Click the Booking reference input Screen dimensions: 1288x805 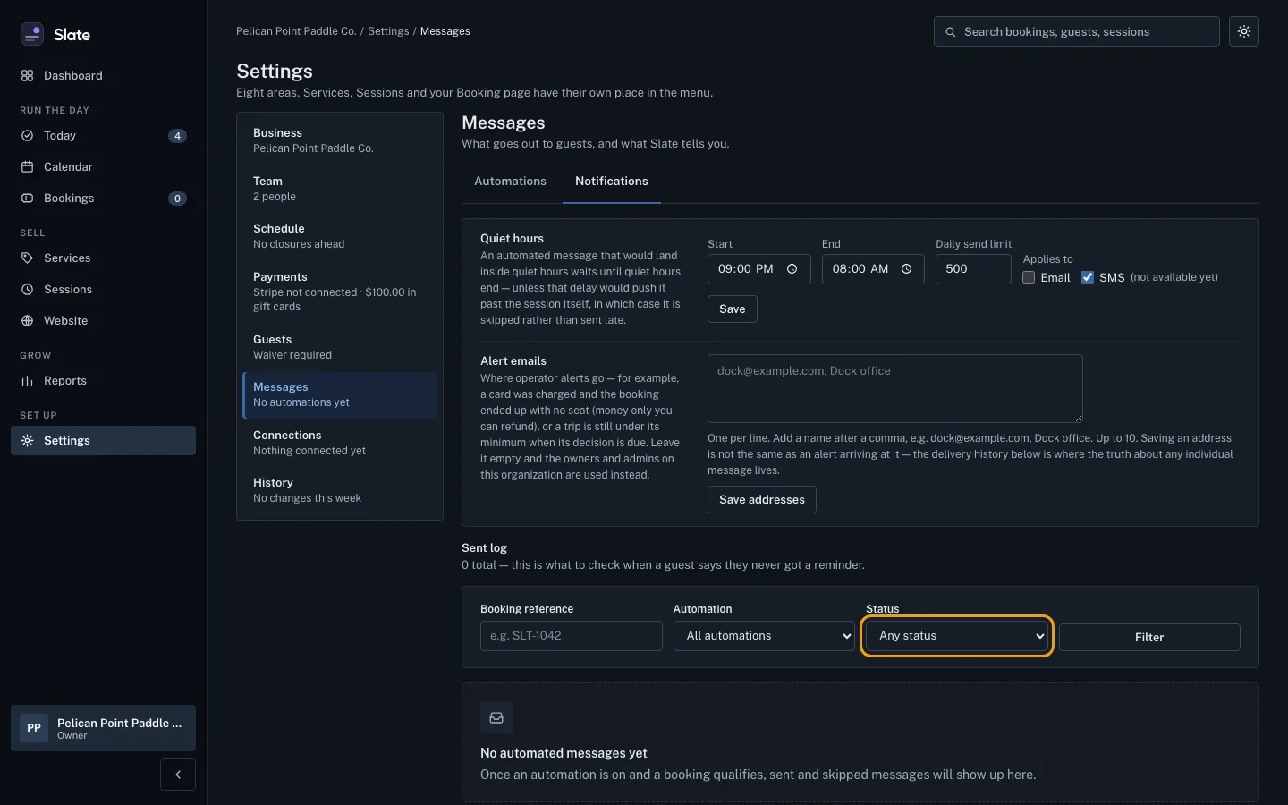(572, 636)
